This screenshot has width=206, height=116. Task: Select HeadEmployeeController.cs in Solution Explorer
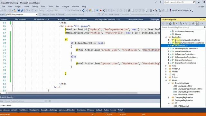(186, 49)
